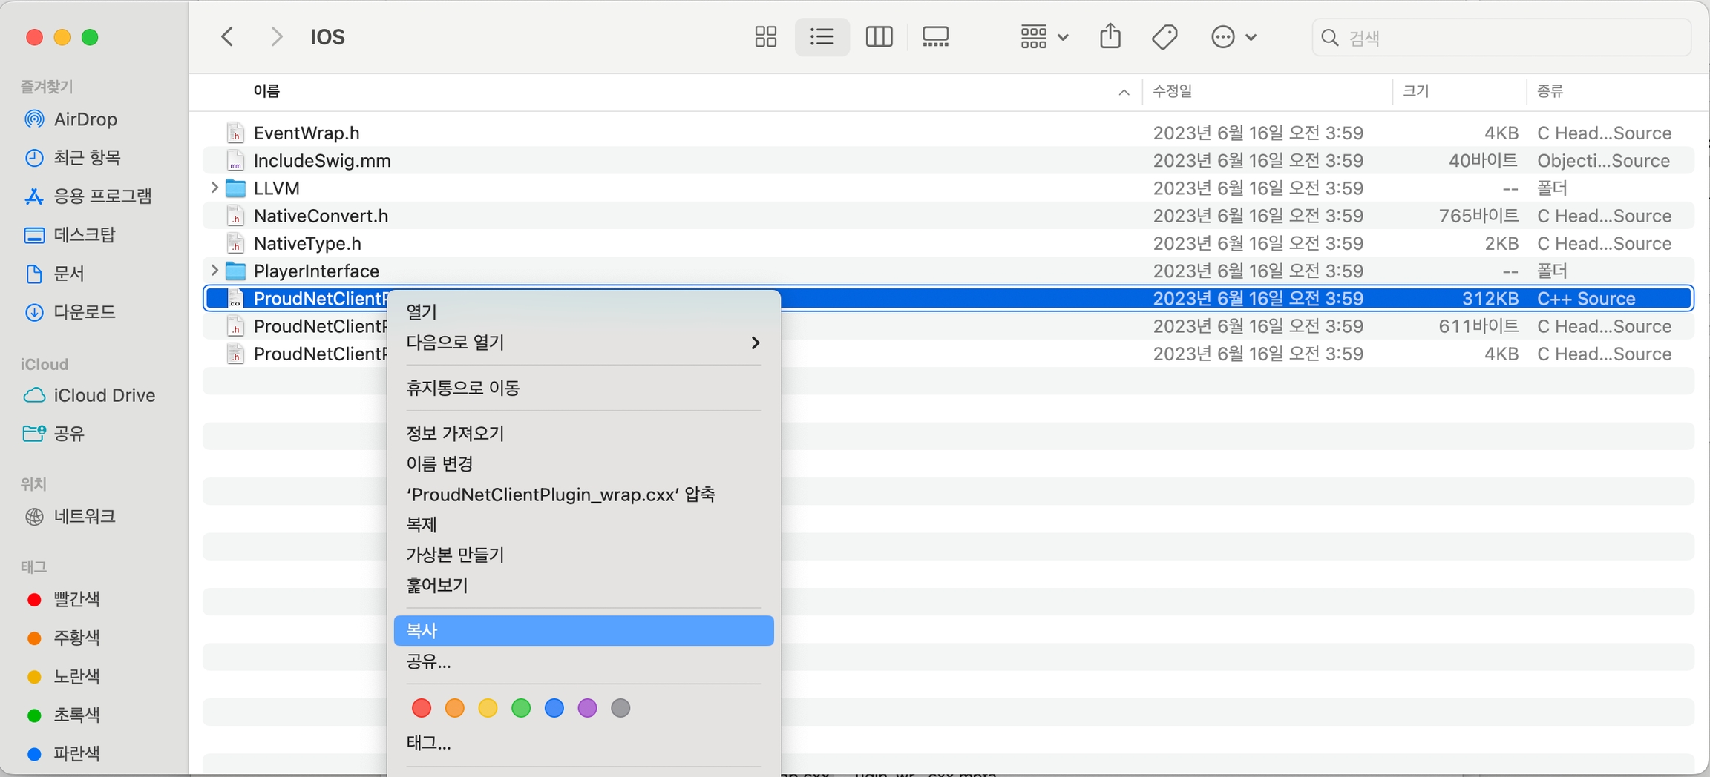This screenshot has height=777, width=1710.
Task: Open the 다음으로 열기 submenu
Action: tap(583, 343)
